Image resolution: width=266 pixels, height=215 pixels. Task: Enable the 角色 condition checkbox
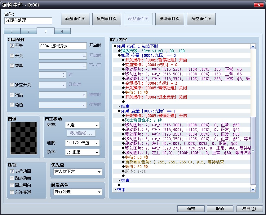(x=12, y=105)
